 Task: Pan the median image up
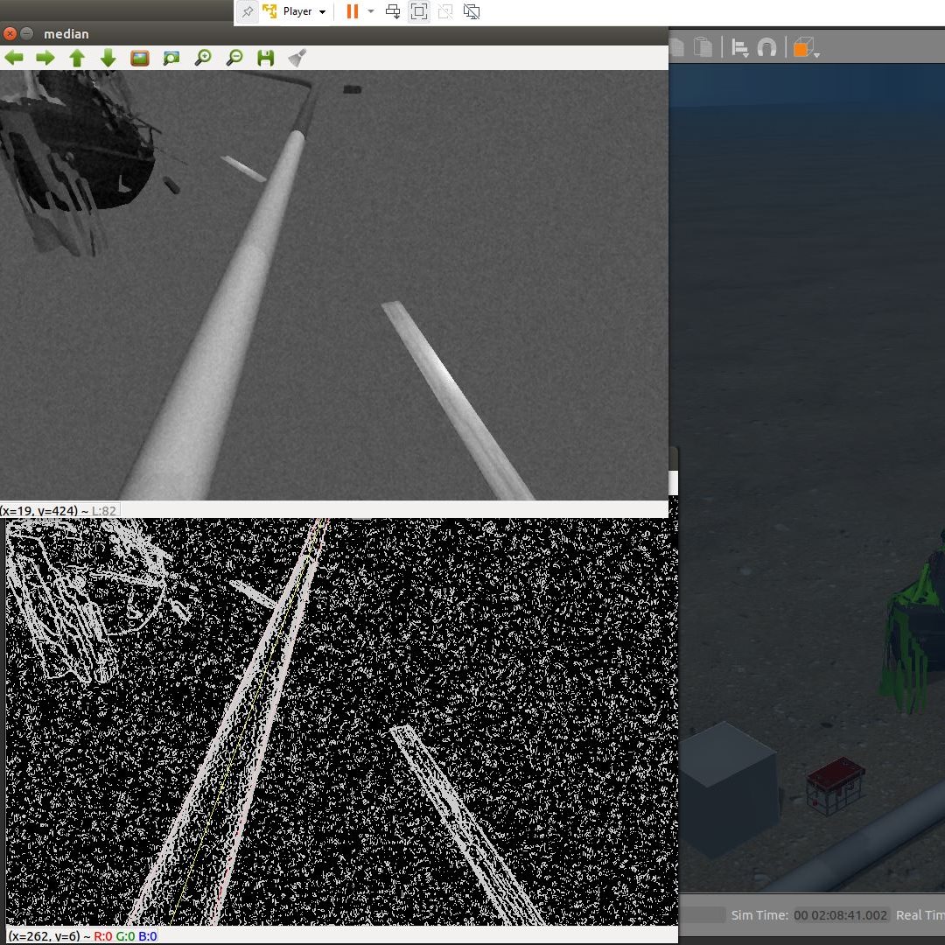[77, 58]
